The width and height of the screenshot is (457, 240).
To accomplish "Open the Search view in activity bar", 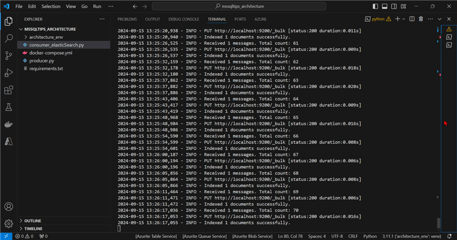I will (9, 38).
